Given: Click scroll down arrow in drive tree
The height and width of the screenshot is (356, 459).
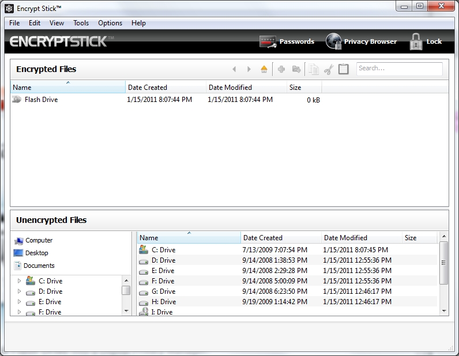Looking at the screenshot, I should (x=126, y=311).
